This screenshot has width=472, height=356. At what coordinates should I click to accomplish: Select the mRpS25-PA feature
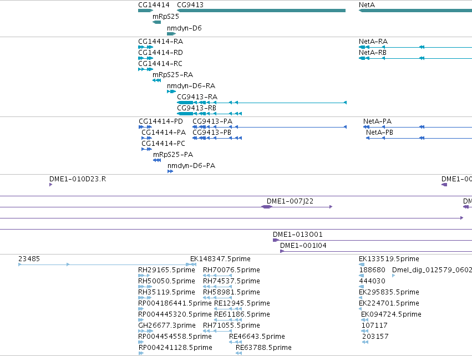[x=173, y=155]
